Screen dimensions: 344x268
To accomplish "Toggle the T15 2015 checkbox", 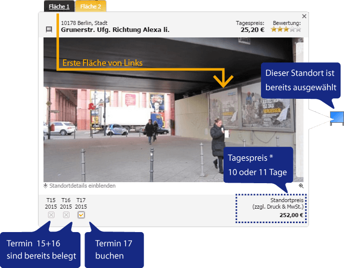I will (51, 215).
